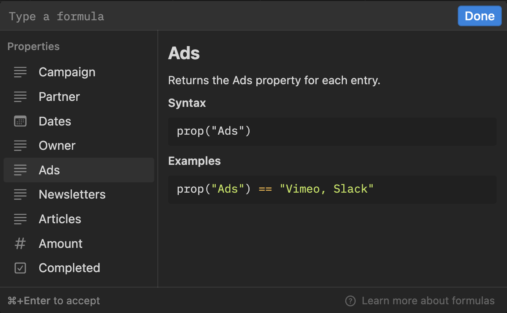The image size is (507, 313).
Task: Select the Campaign property
Action: pos(79,72)
